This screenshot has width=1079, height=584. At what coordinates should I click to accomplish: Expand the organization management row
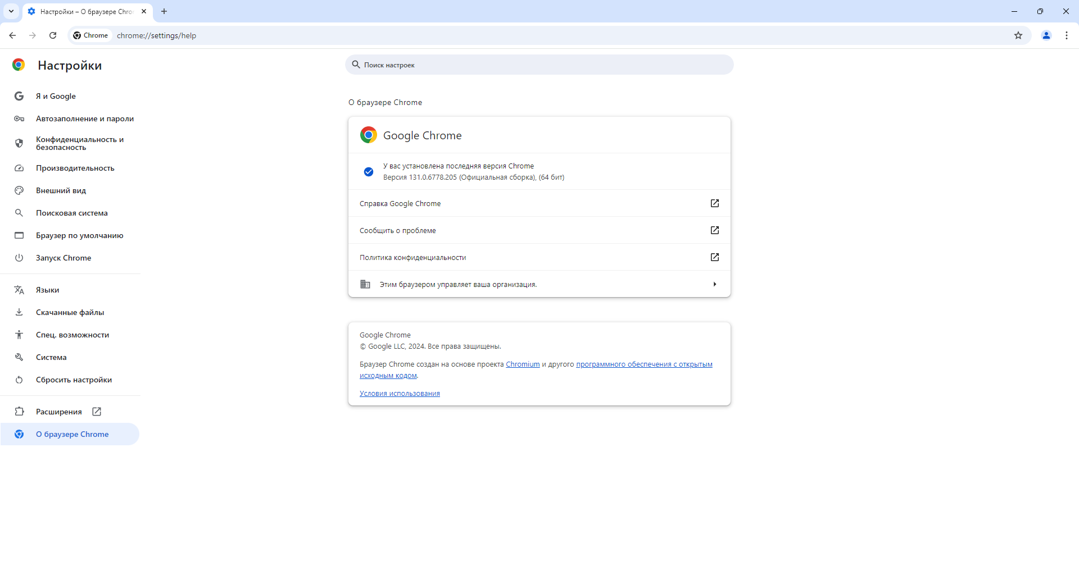(x=714, y=284)
